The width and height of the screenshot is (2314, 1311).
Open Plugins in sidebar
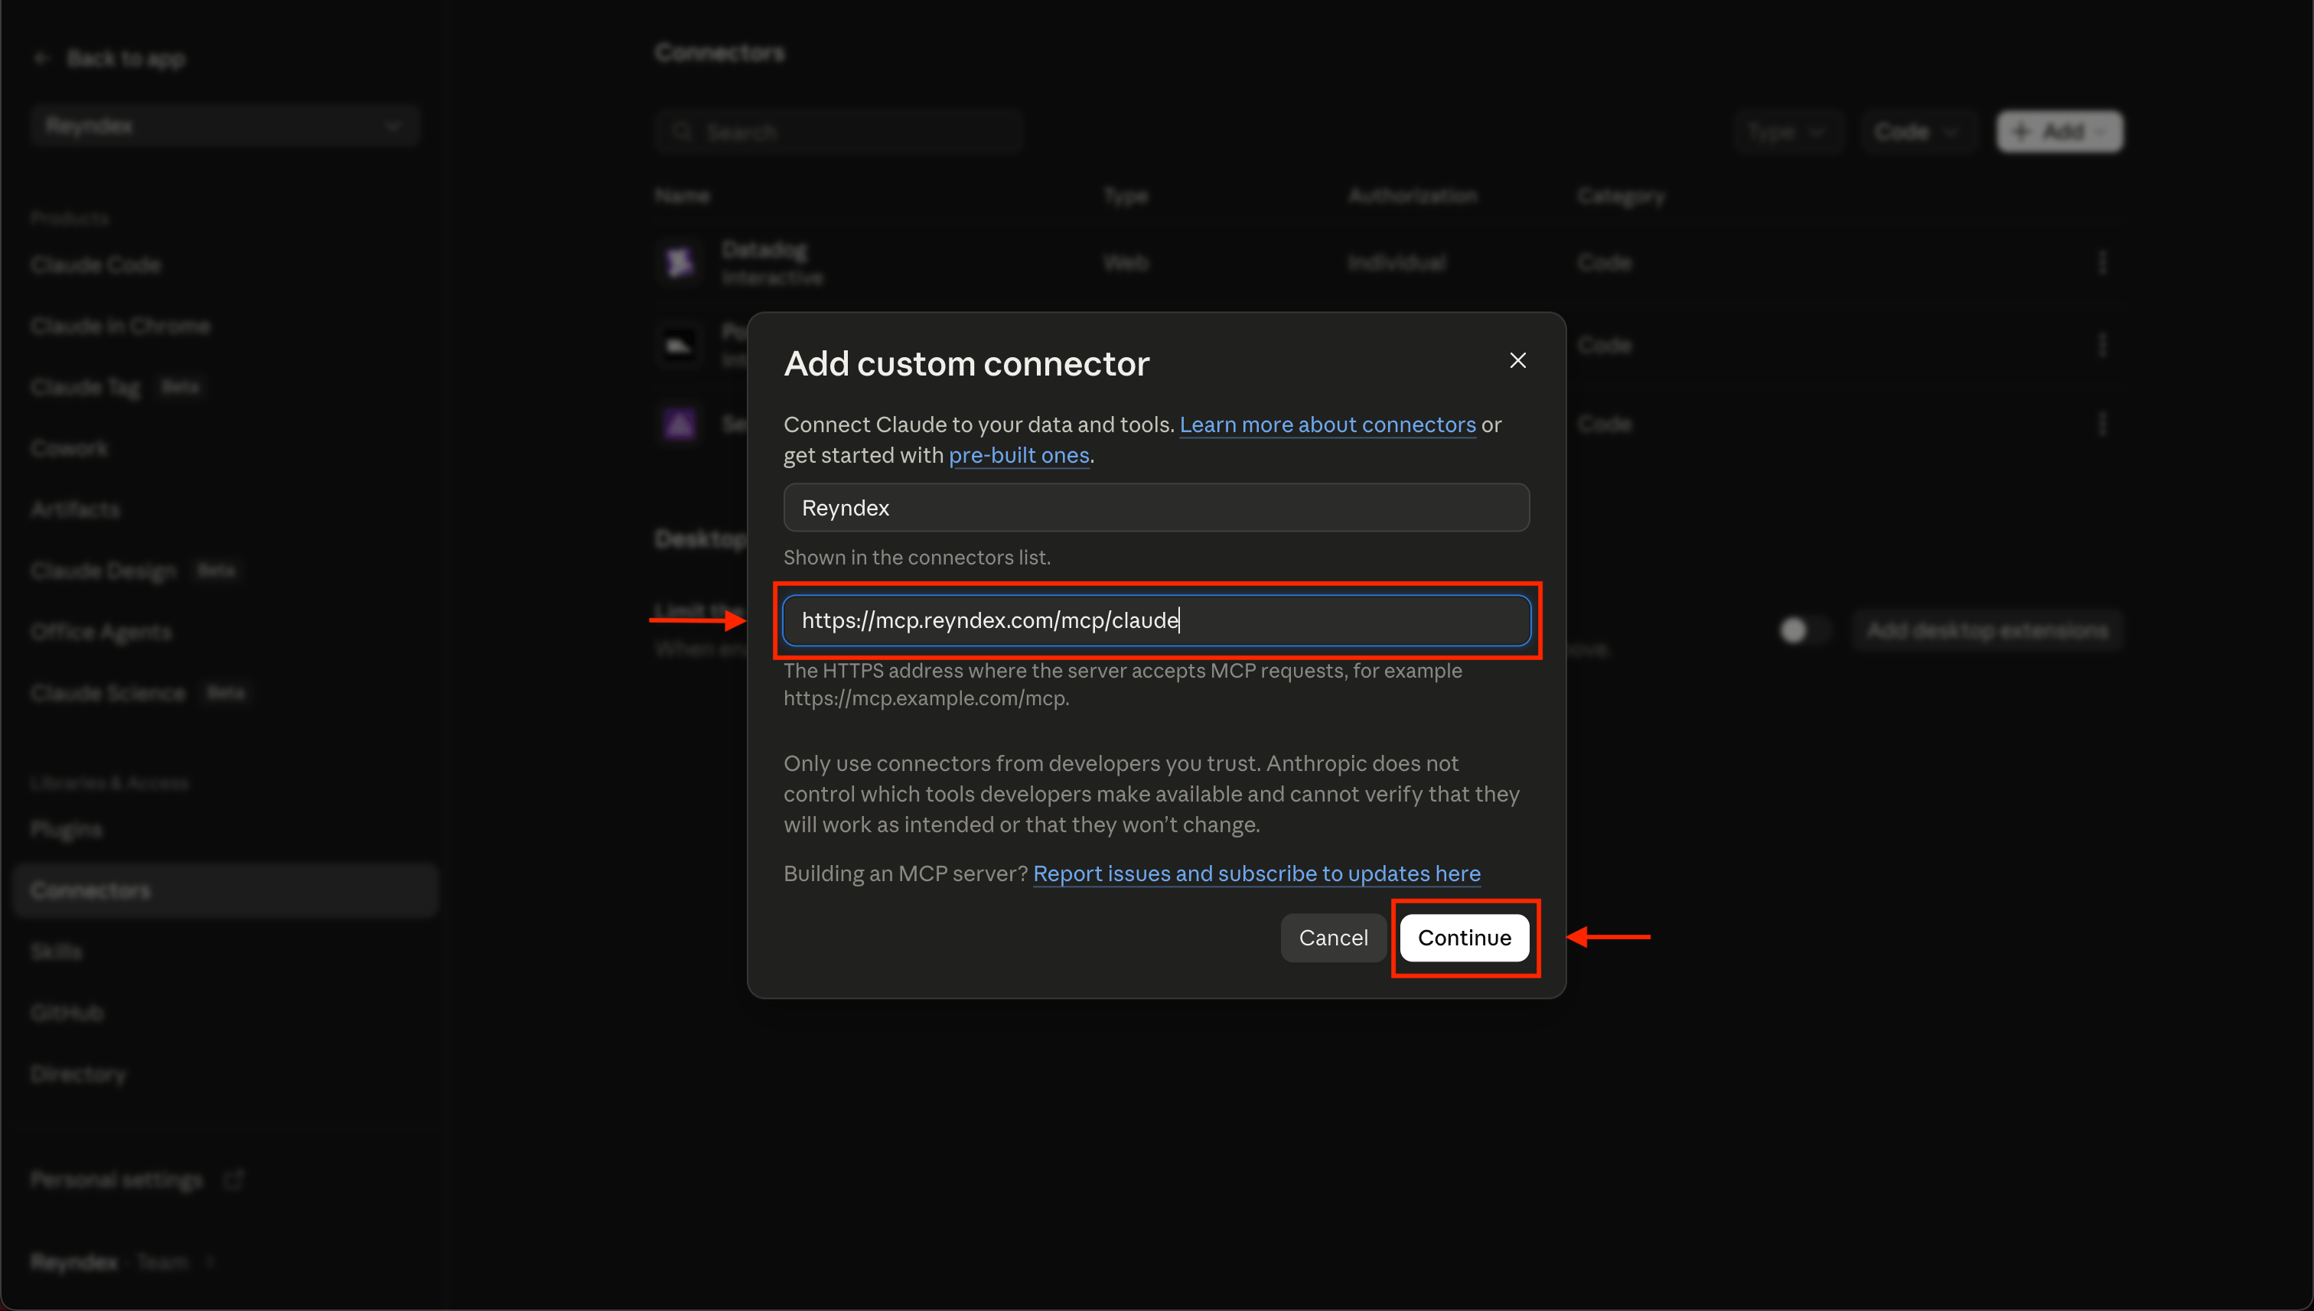point(67,829)
